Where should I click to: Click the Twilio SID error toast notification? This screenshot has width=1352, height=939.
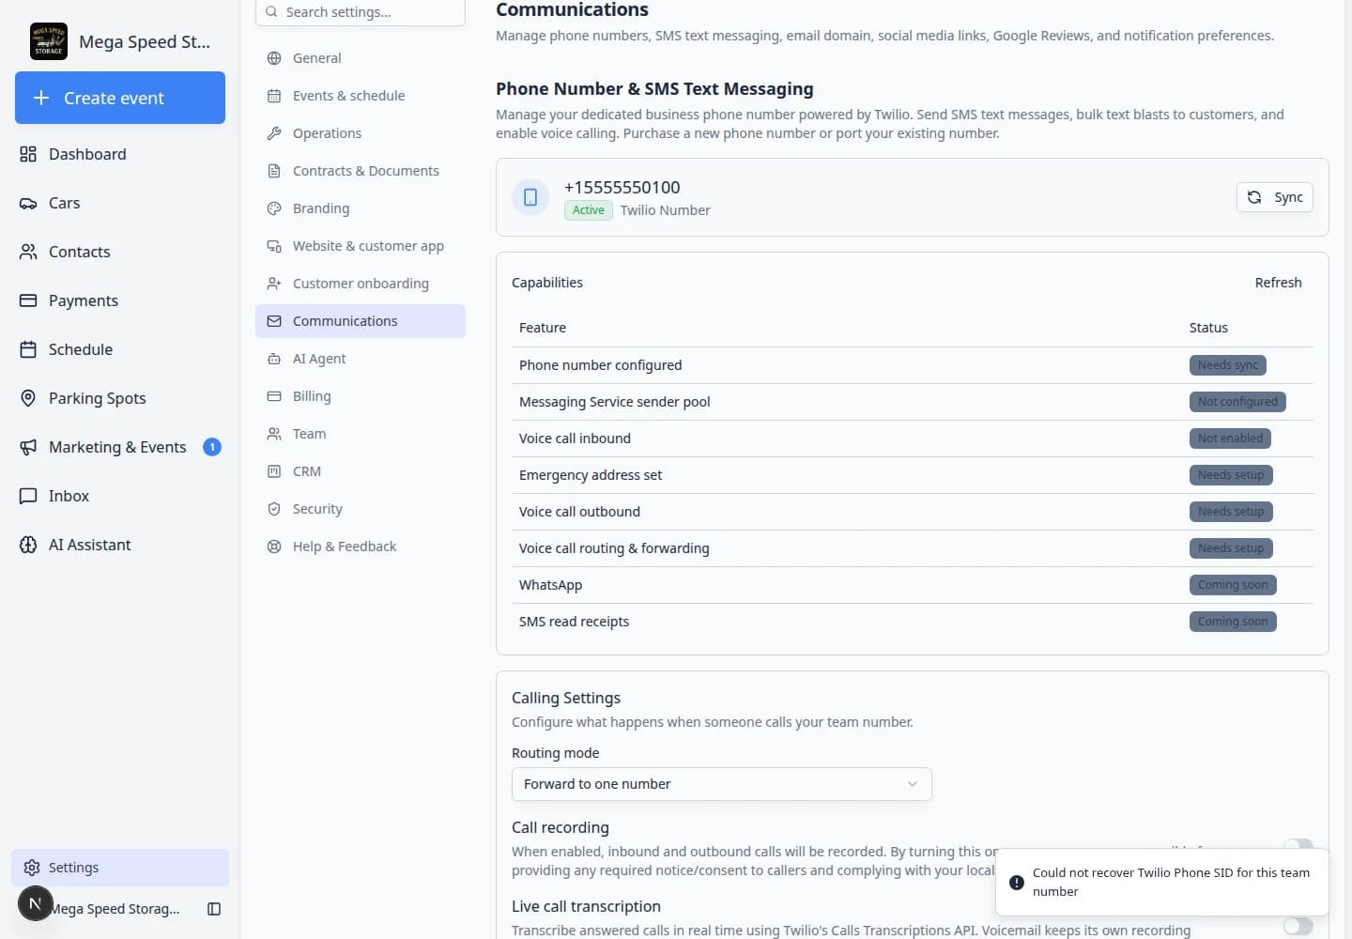(x=1162, y=882)
